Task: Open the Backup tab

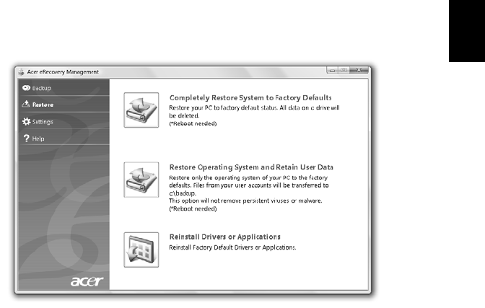Action: tap(64, 88)
